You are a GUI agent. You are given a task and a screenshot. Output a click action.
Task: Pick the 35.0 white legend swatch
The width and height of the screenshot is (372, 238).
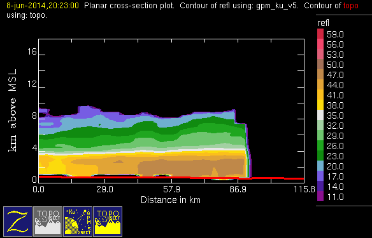[x=320, y=115]
